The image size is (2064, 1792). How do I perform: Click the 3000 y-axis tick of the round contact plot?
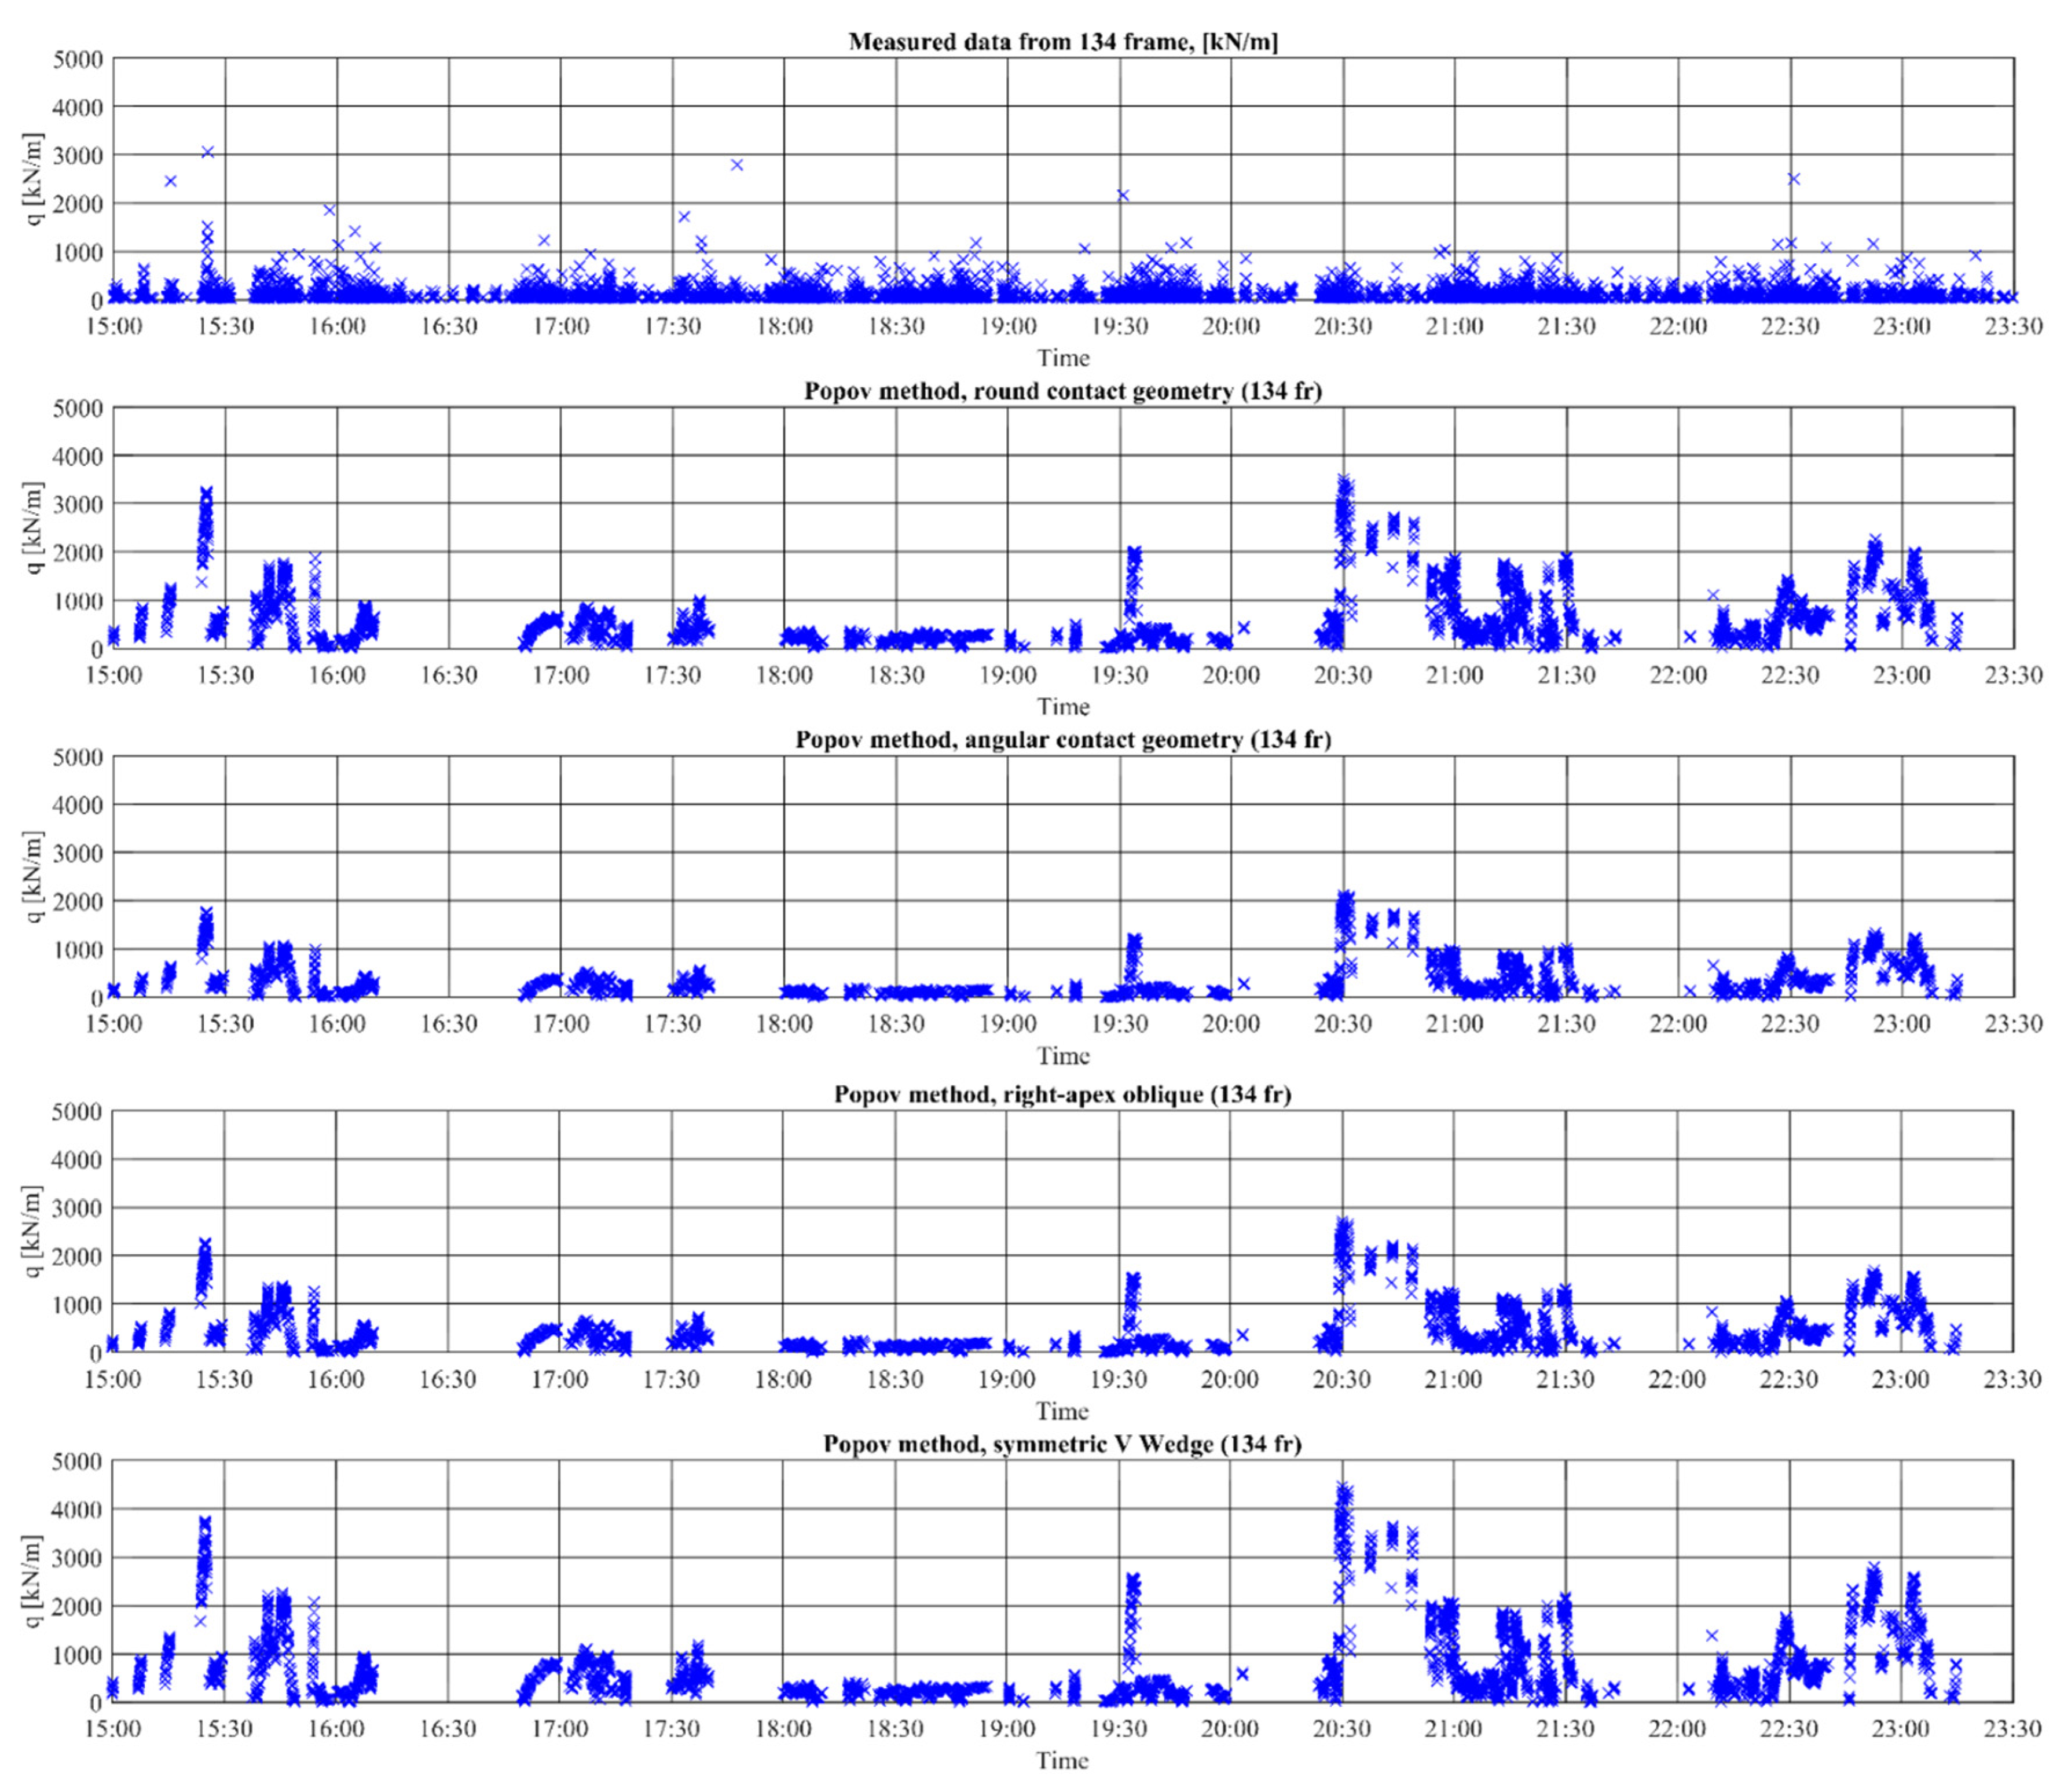click(x=77, y=505)
